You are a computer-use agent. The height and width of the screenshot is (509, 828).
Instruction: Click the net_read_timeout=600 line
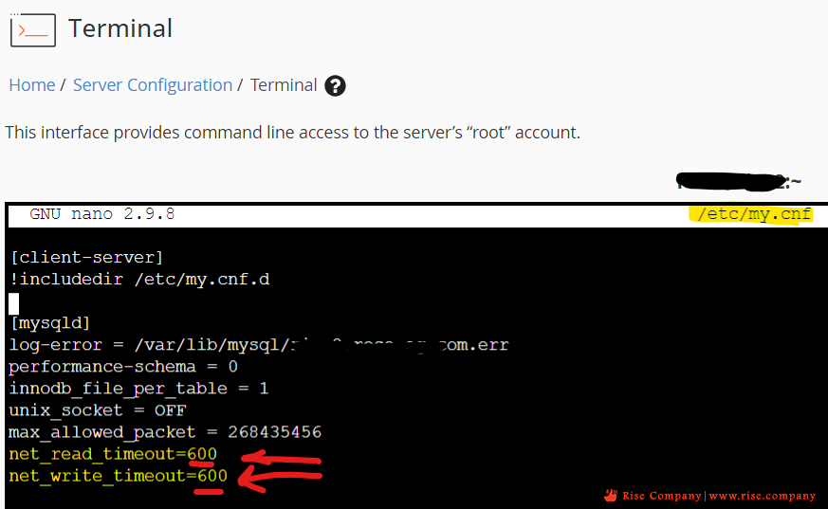tap(113, 454)
